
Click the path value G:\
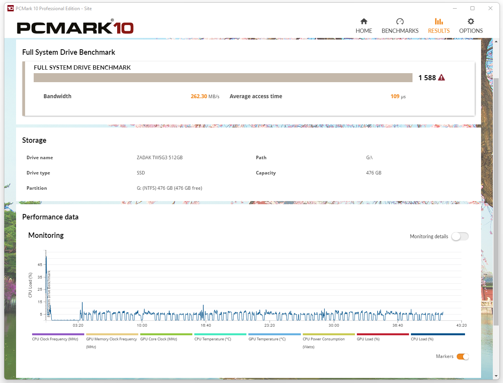(x=369, y=158)
